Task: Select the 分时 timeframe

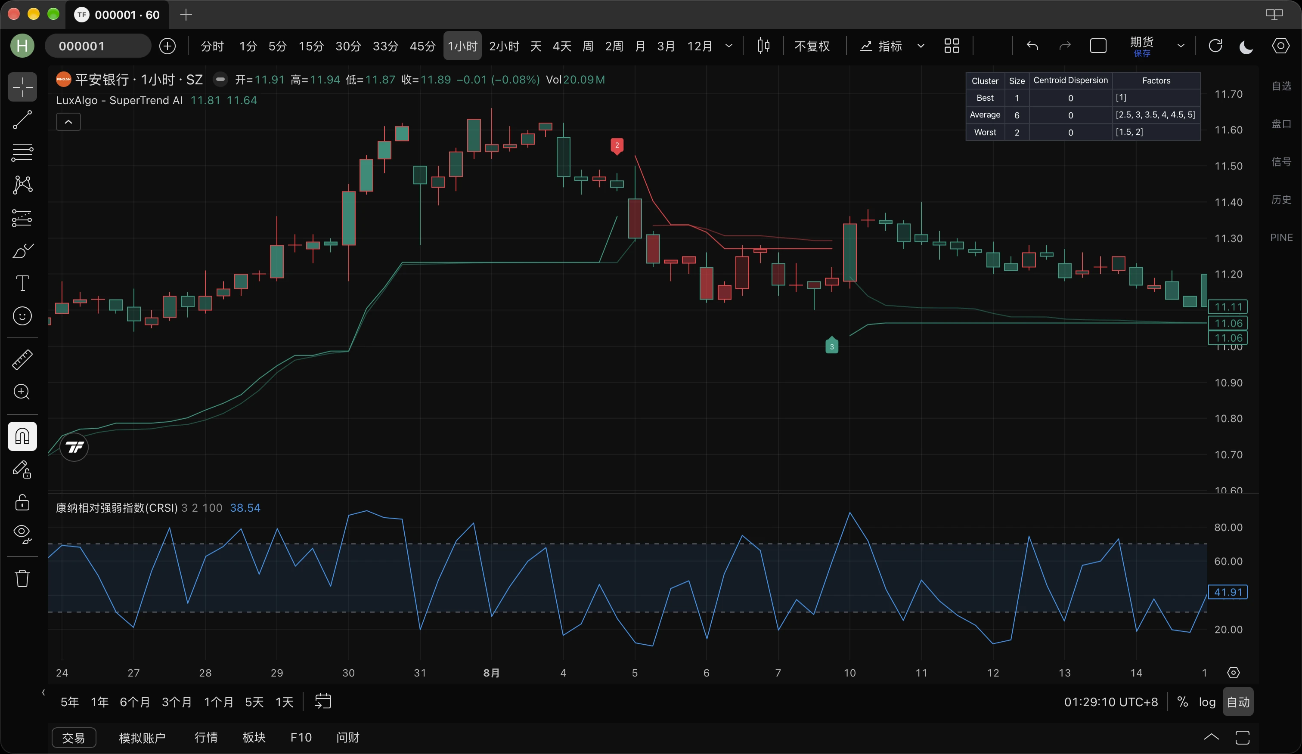Action: coord(212,46)
